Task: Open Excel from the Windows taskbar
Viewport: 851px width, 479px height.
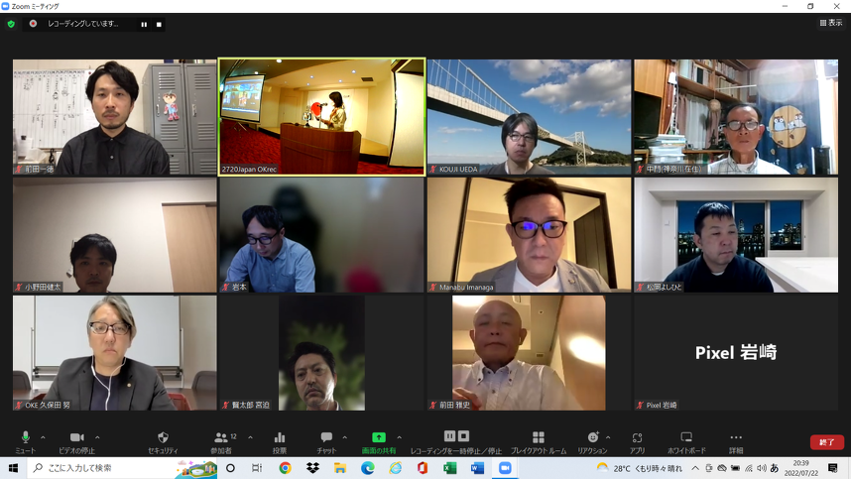Action: (449, 468)
